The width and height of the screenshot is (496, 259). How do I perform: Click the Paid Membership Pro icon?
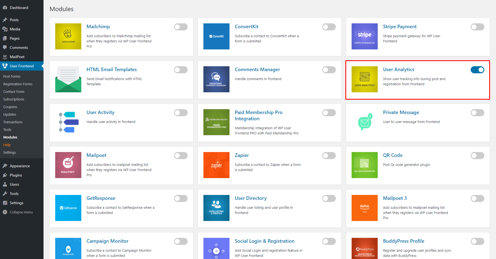216,122
